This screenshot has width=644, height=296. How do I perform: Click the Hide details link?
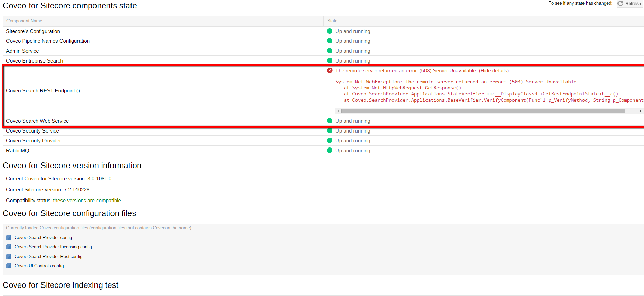494,71
